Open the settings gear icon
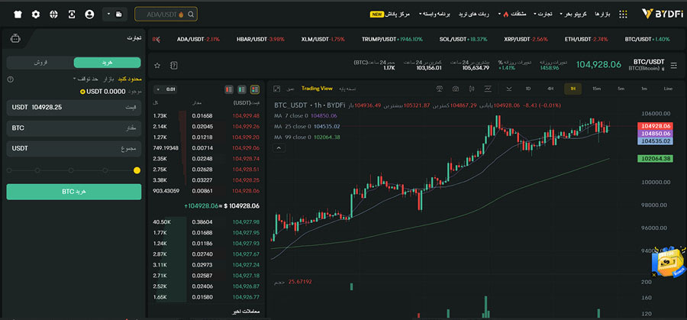 click(x=36, y=15)
